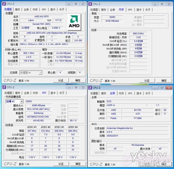The width and height of the screenshot is (174, 169).
Task: Click the AMD A8-3870 name field
Action: click(x=41, y=16)
